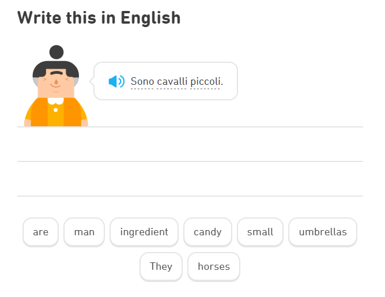Show hint for the word 'cavalli'

pos(172,81)
